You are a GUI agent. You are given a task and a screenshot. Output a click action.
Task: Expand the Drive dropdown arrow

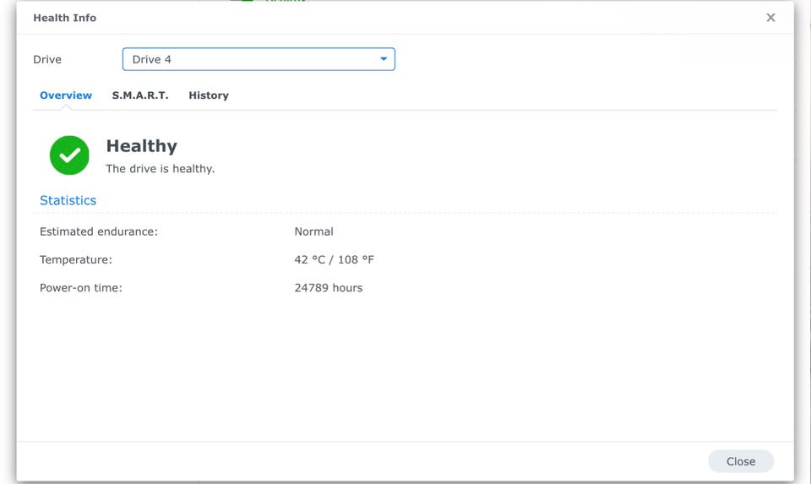click(x=384, y=59)
